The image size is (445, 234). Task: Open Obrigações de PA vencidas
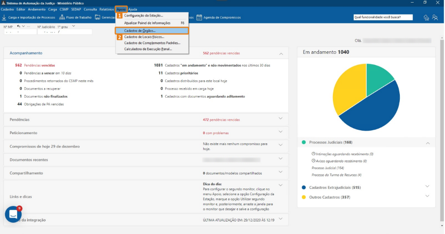point(40,104)
